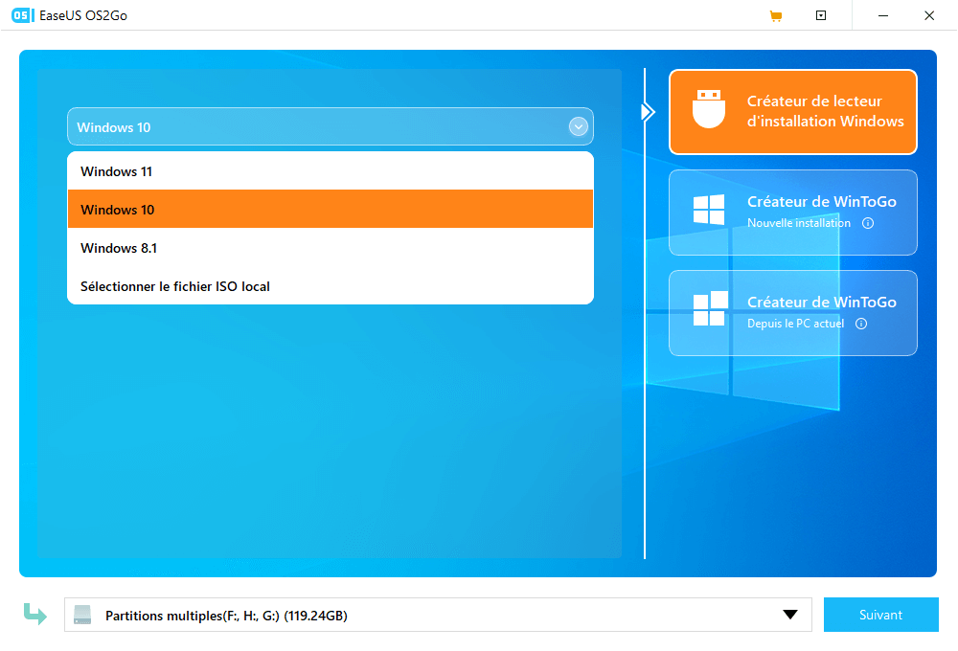Choose the highlighted Windows 10 option
The image size is (958, 651).
[x=331, y=210]
